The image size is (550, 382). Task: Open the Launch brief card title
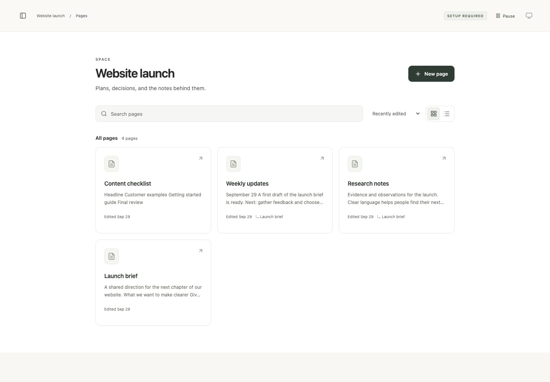121,276
